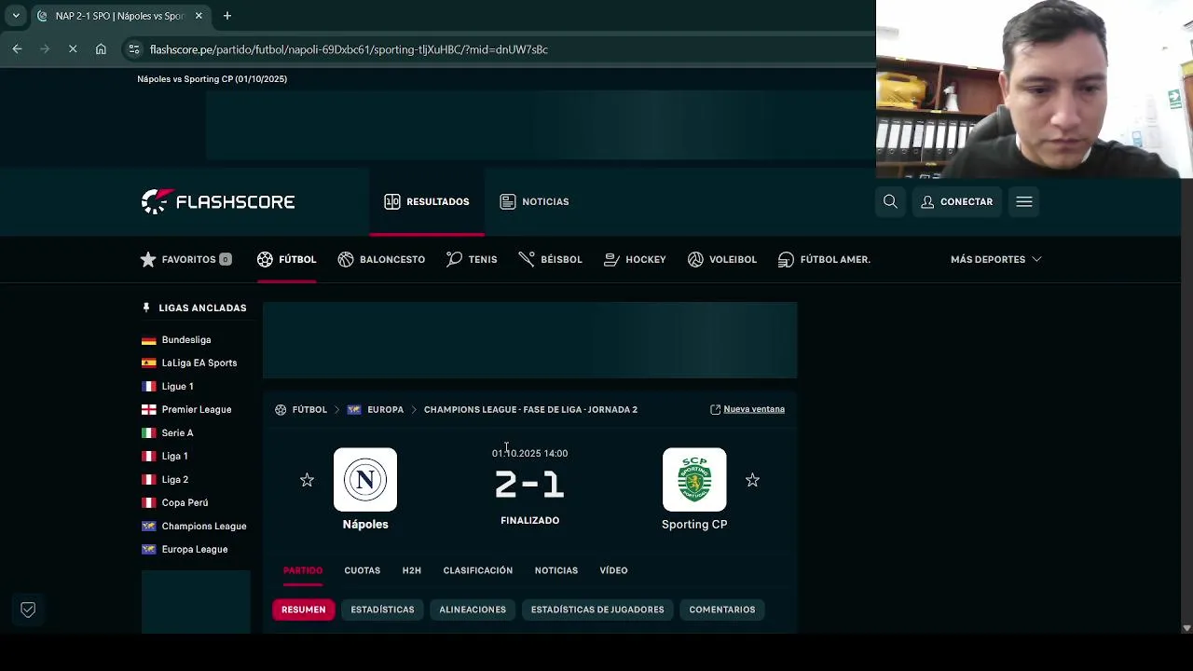Switch to the Cuotas tab
Screen dimensions: 1193x671
pyautogui.click(x=363, y=570)
